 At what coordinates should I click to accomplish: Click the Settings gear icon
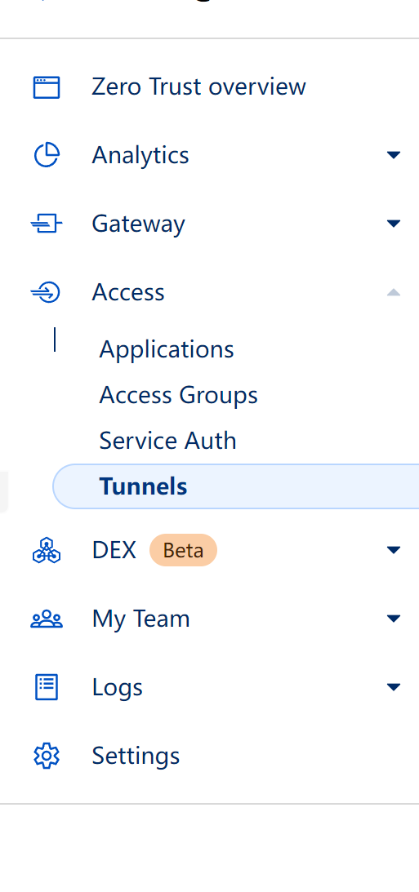click(x=47, y=756)
